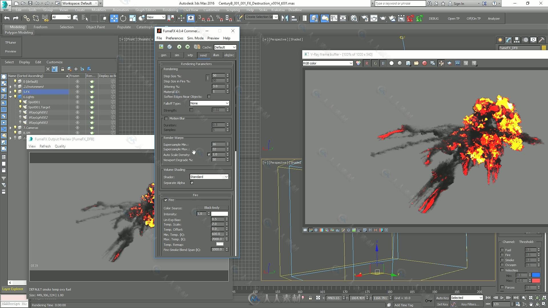Uncheck the Fire rendering checkbox
Viewport: 548px width, 308px height.
pos(166,200)
